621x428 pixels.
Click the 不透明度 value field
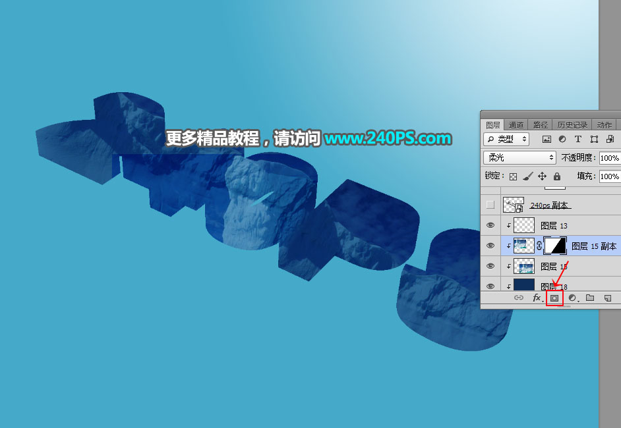point(610,158)
